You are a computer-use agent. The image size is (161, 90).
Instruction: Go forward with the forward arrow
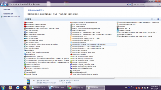click(5, 4)
